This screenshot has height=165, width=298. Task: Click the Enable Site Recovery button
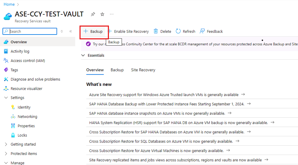click(x=129, y=31)
